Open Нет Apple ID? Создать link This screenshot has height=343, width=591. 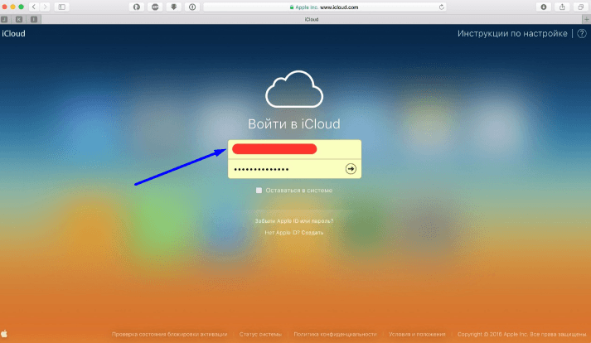pos(294,233)
